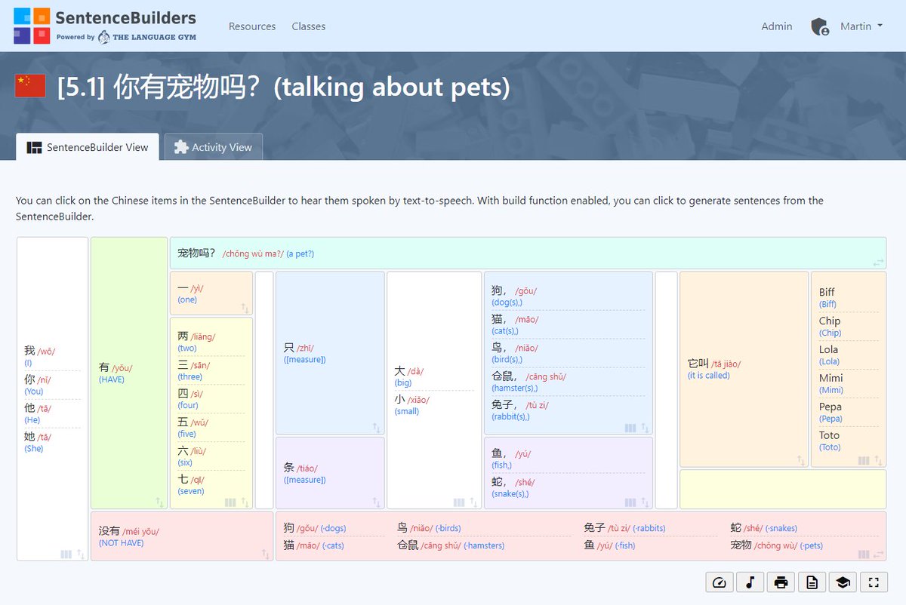This screenshot has width=906, height=605.
Task: Open the document text icon
Action: 812,582
